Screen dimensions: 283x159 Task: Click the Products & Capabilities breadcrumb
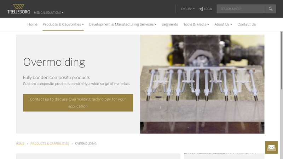[x=50, y=144]
